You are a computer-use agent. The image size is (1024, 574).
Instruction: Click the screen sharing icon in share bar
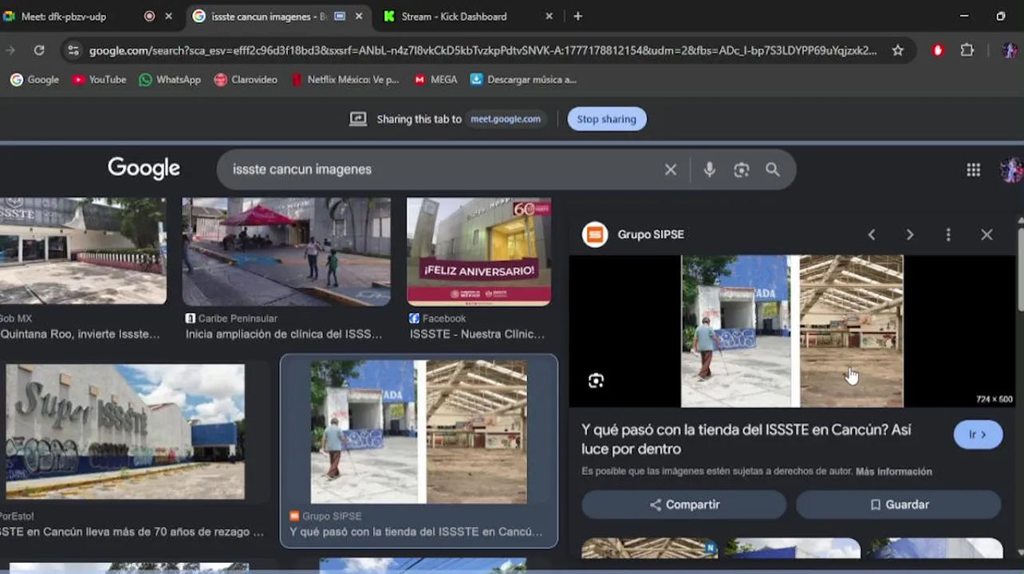(358, 119)
